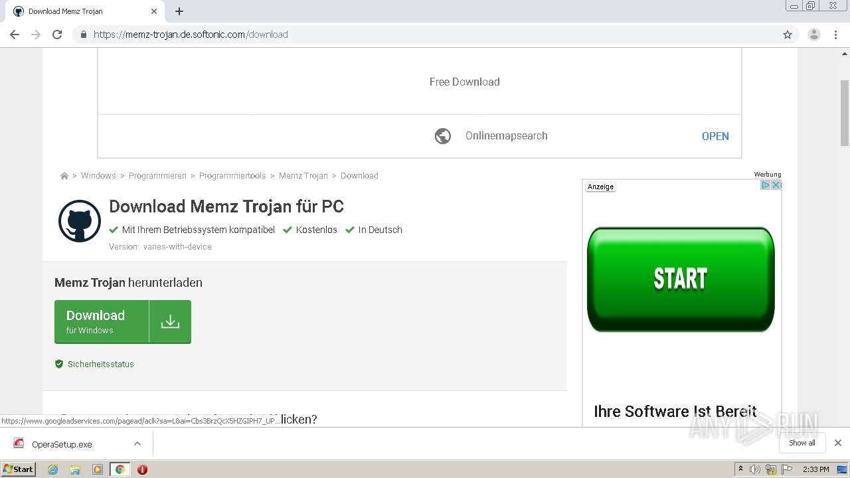Click the download arrow icon on green button
850x478 pixels.
(170, 322)
